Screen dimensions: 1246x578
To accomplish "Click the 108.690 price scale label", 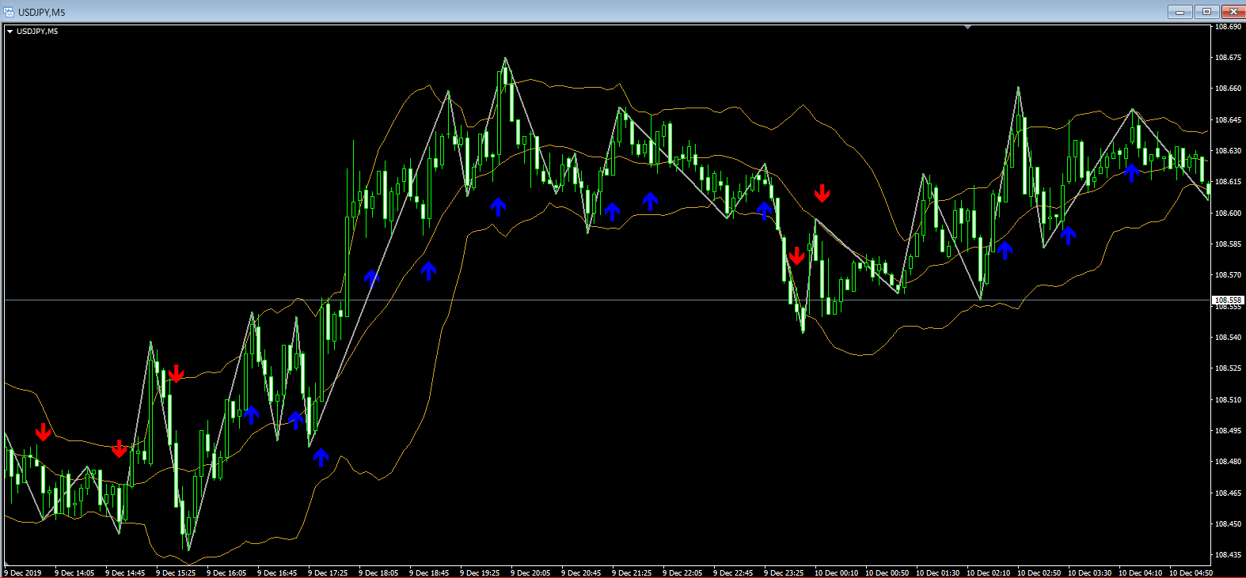I will [x=1228, y=27].
